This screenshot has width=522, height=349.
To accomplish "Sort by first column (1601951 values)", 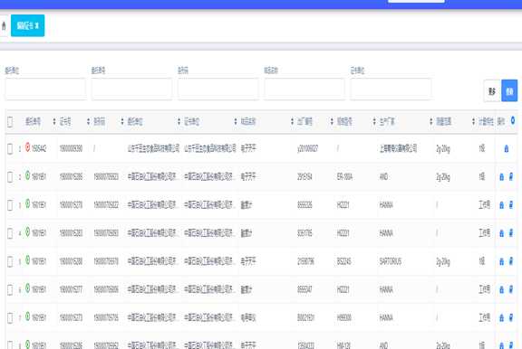I will point(54,121).
